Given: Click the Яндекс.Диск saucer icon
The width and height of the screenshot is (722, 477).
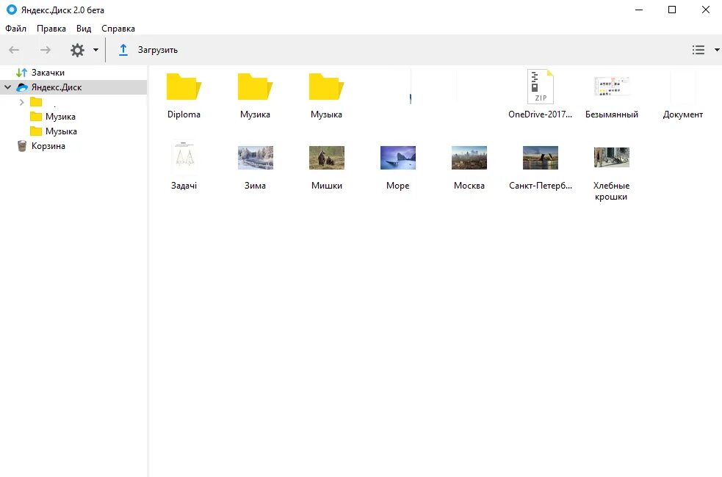Looking at the screenshot, I should (x=22, y=87).
